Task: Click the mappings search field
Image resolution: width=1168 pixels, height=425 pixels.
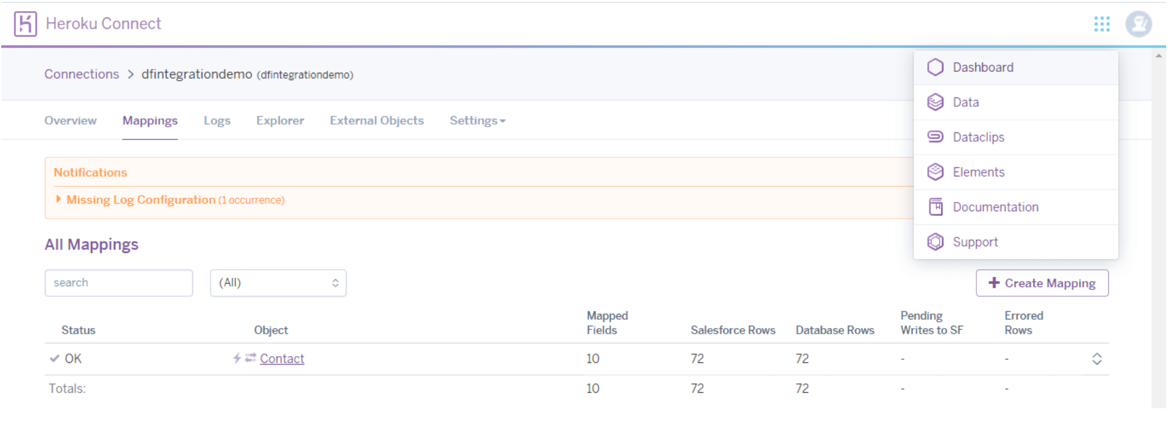Action: (118, 283)
